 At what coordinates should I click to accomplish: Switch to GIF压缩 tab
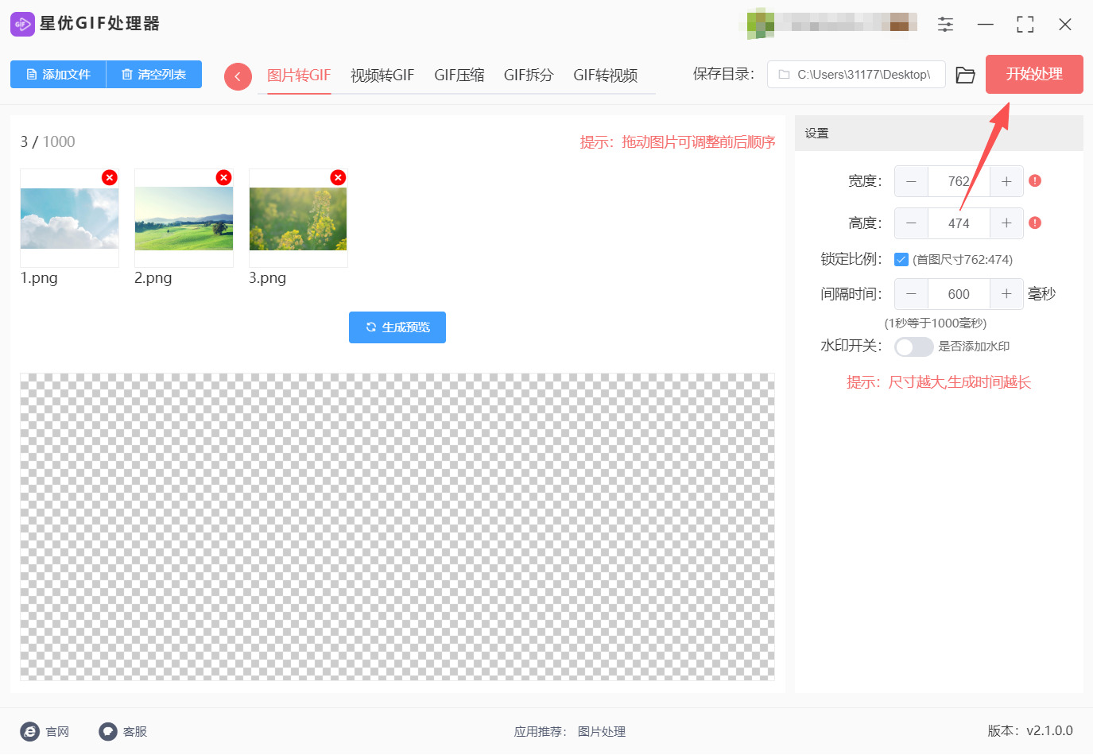point(459,75)
